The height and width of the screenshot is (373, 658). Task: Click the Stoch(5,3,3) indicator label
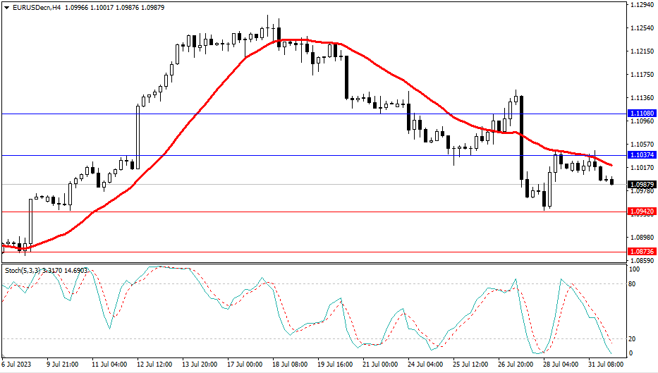24,270
